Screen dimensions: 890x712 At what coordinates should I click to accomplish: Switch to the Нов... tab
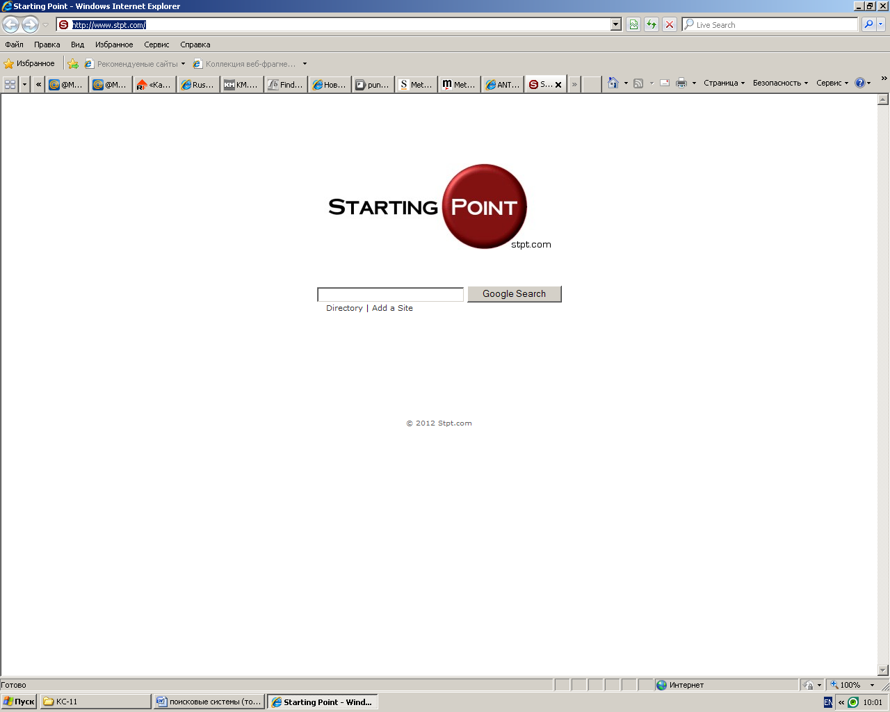[330, 84]
